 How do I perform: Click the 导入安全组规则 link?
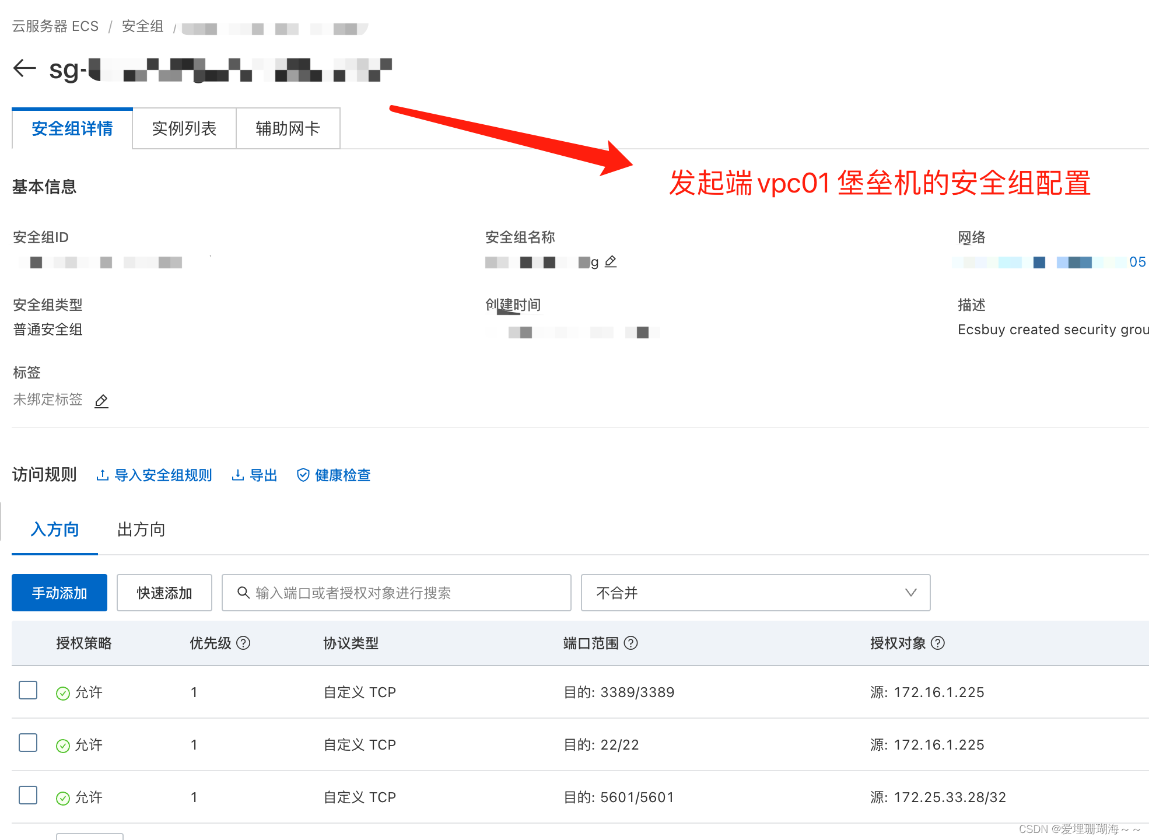[163, 475]
